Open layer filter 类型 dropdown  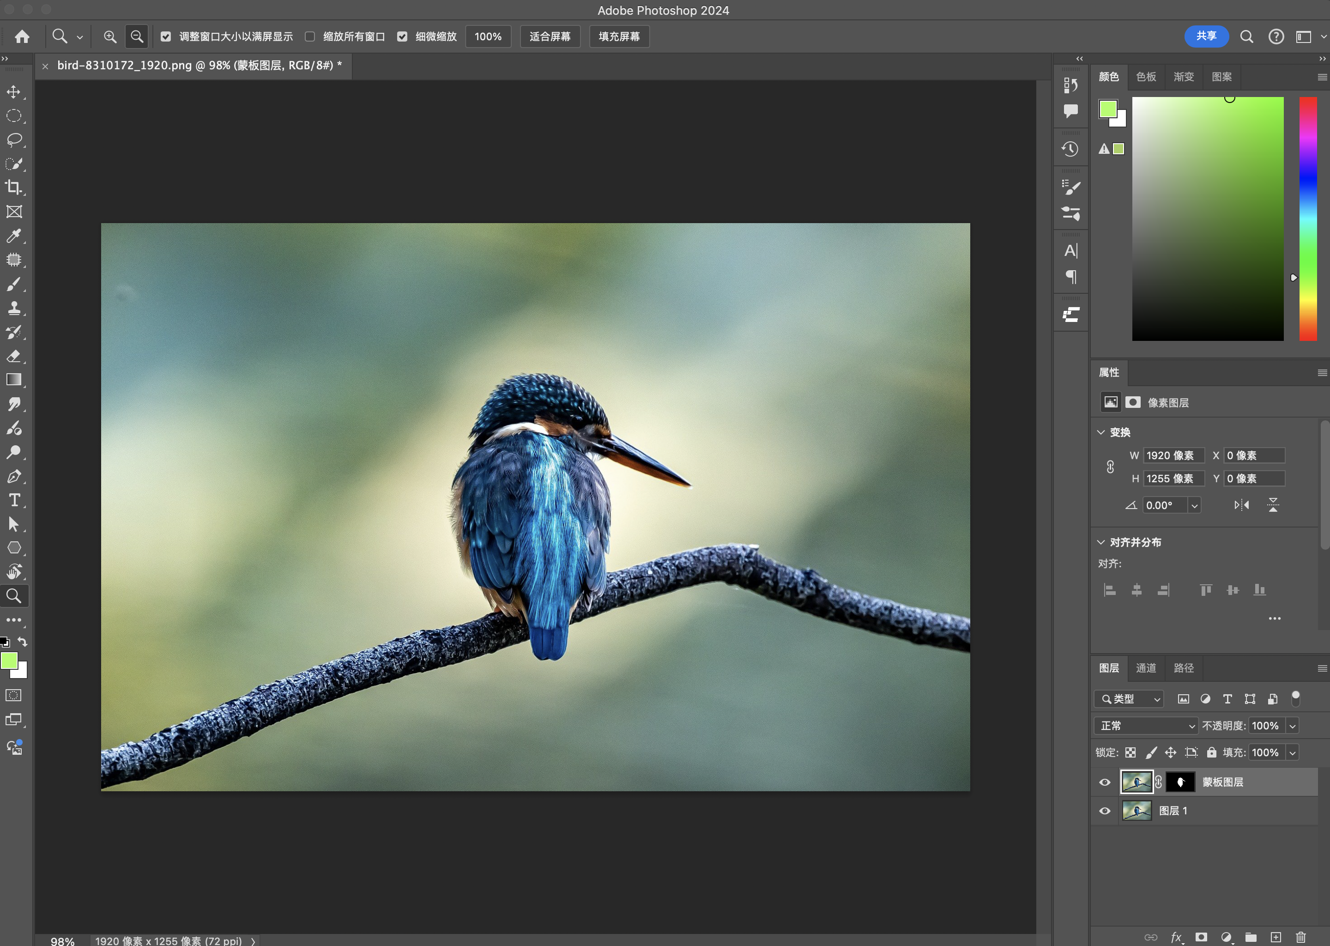1129,699
